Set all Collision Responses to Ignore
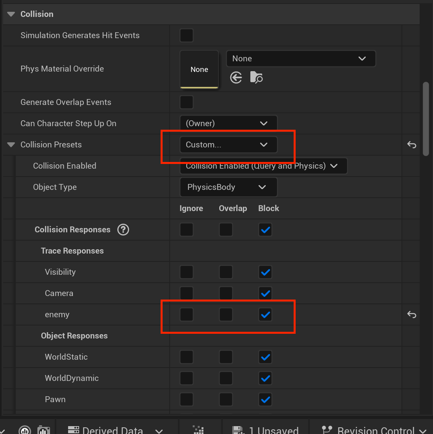Image resolution: width=433 pixels, height=434 pixels. click(187, 230)
